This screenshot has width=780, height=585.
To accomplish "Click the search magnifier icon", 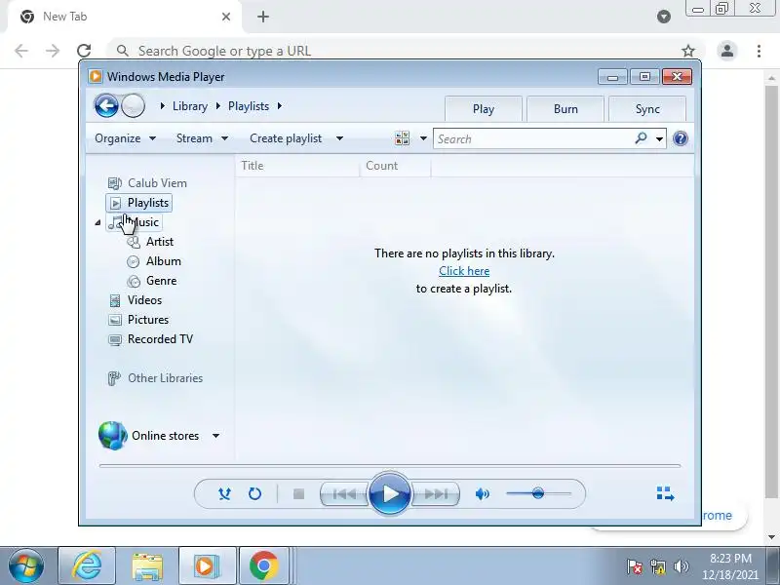I will [642, 137].
